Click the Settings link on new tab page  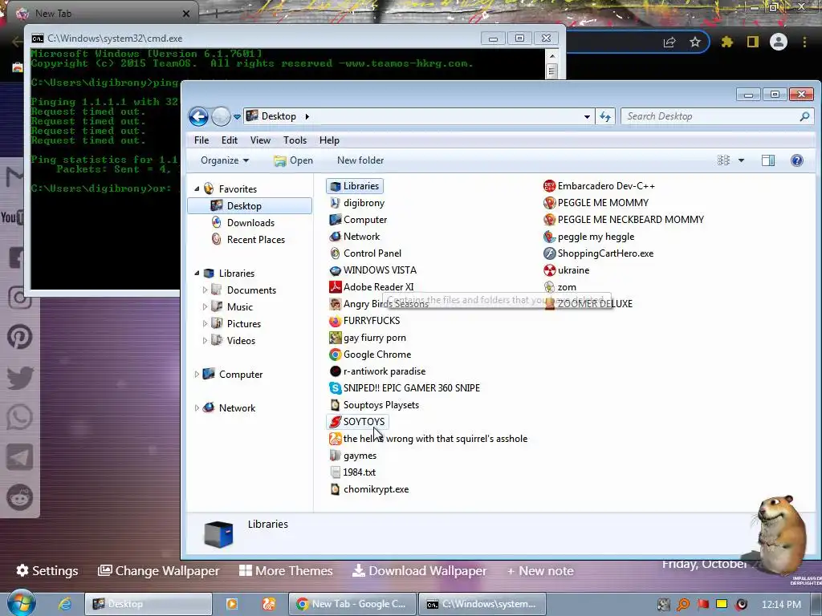click(47, 570)
